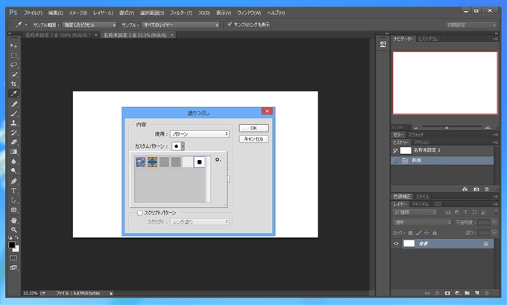Screen dimensions: 507x305
Task: Select the Eyedropper tool in toolbar
Action: coord(13,94)
